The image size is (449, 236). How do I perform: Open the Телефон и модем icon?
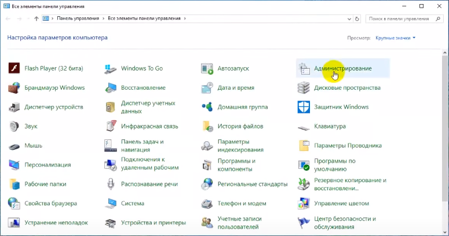coord(207,204)
